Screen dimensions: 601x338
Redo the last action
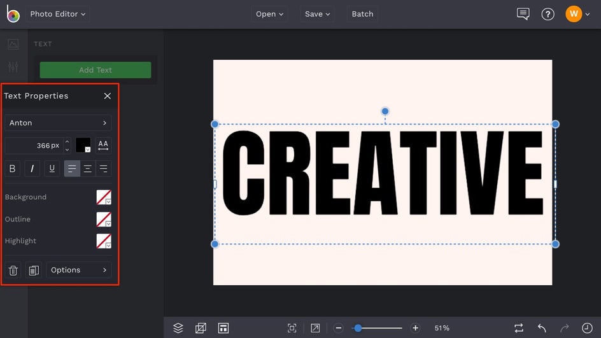564,328
